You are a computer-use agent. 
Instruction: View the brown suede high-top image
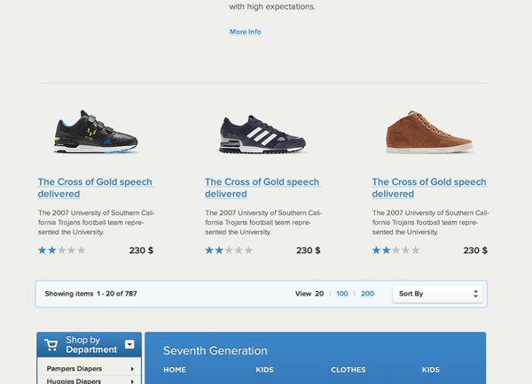(429, 133)
